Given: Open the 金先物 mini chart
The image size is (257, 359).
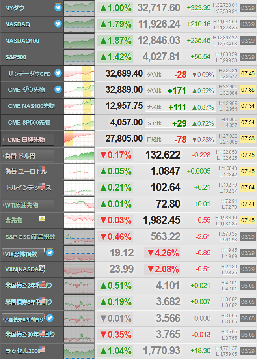Looking at the screenshot, I should (x=79, y=221).
